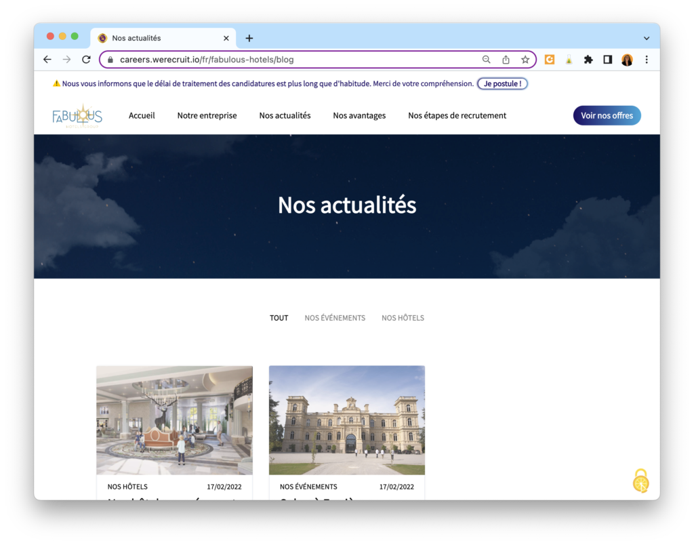Click the Je postule ! button

[502, 83]
